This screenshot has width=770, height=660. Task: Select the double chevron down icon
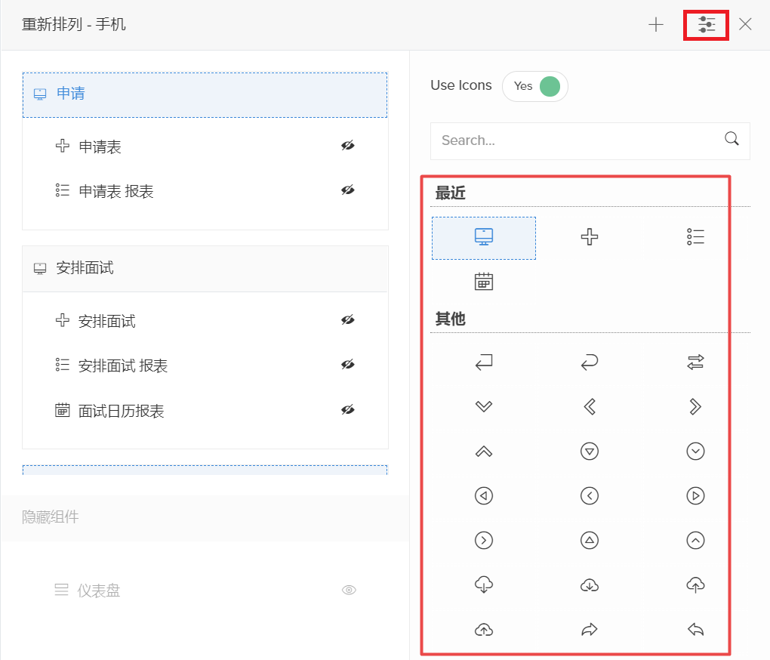click(x=484, y=407)
